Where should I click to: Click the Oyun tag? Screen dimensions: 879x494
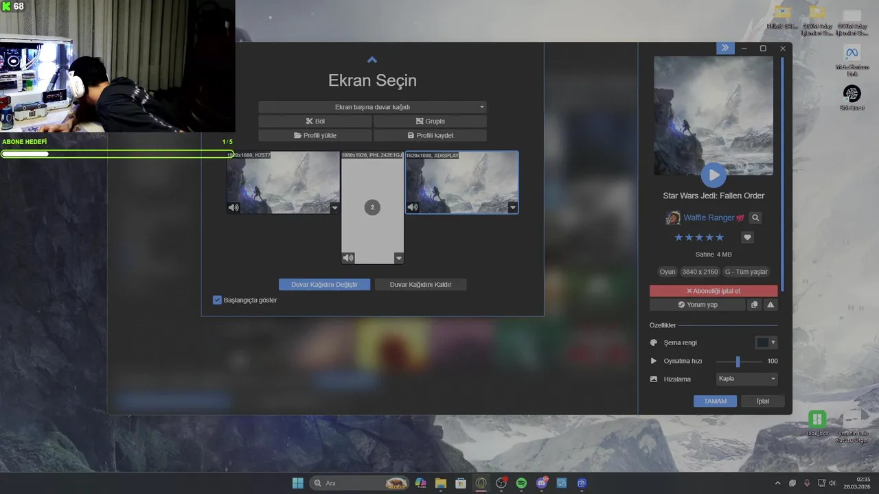[667, 272]
